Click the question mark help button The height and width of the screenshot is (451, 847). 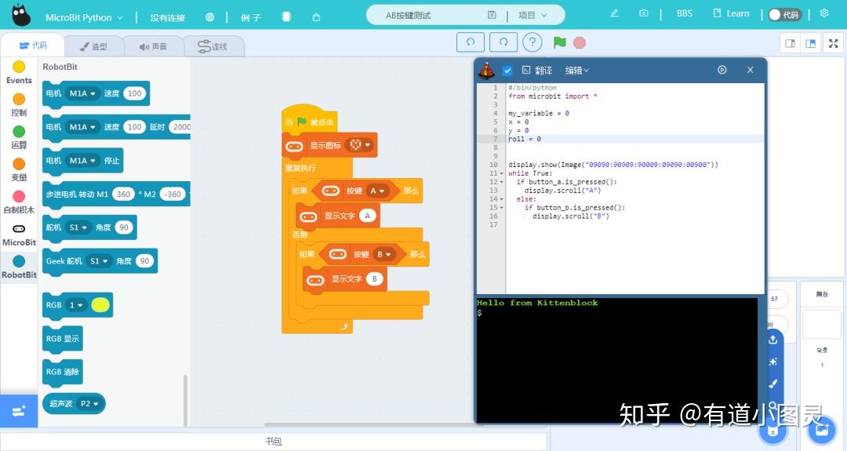[x=533, y=42]
